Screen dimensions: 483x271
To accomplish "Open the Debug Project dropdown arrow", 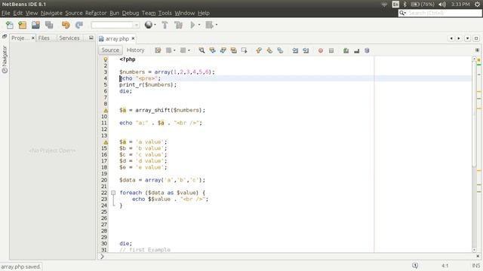I will [x=217, y=25].
